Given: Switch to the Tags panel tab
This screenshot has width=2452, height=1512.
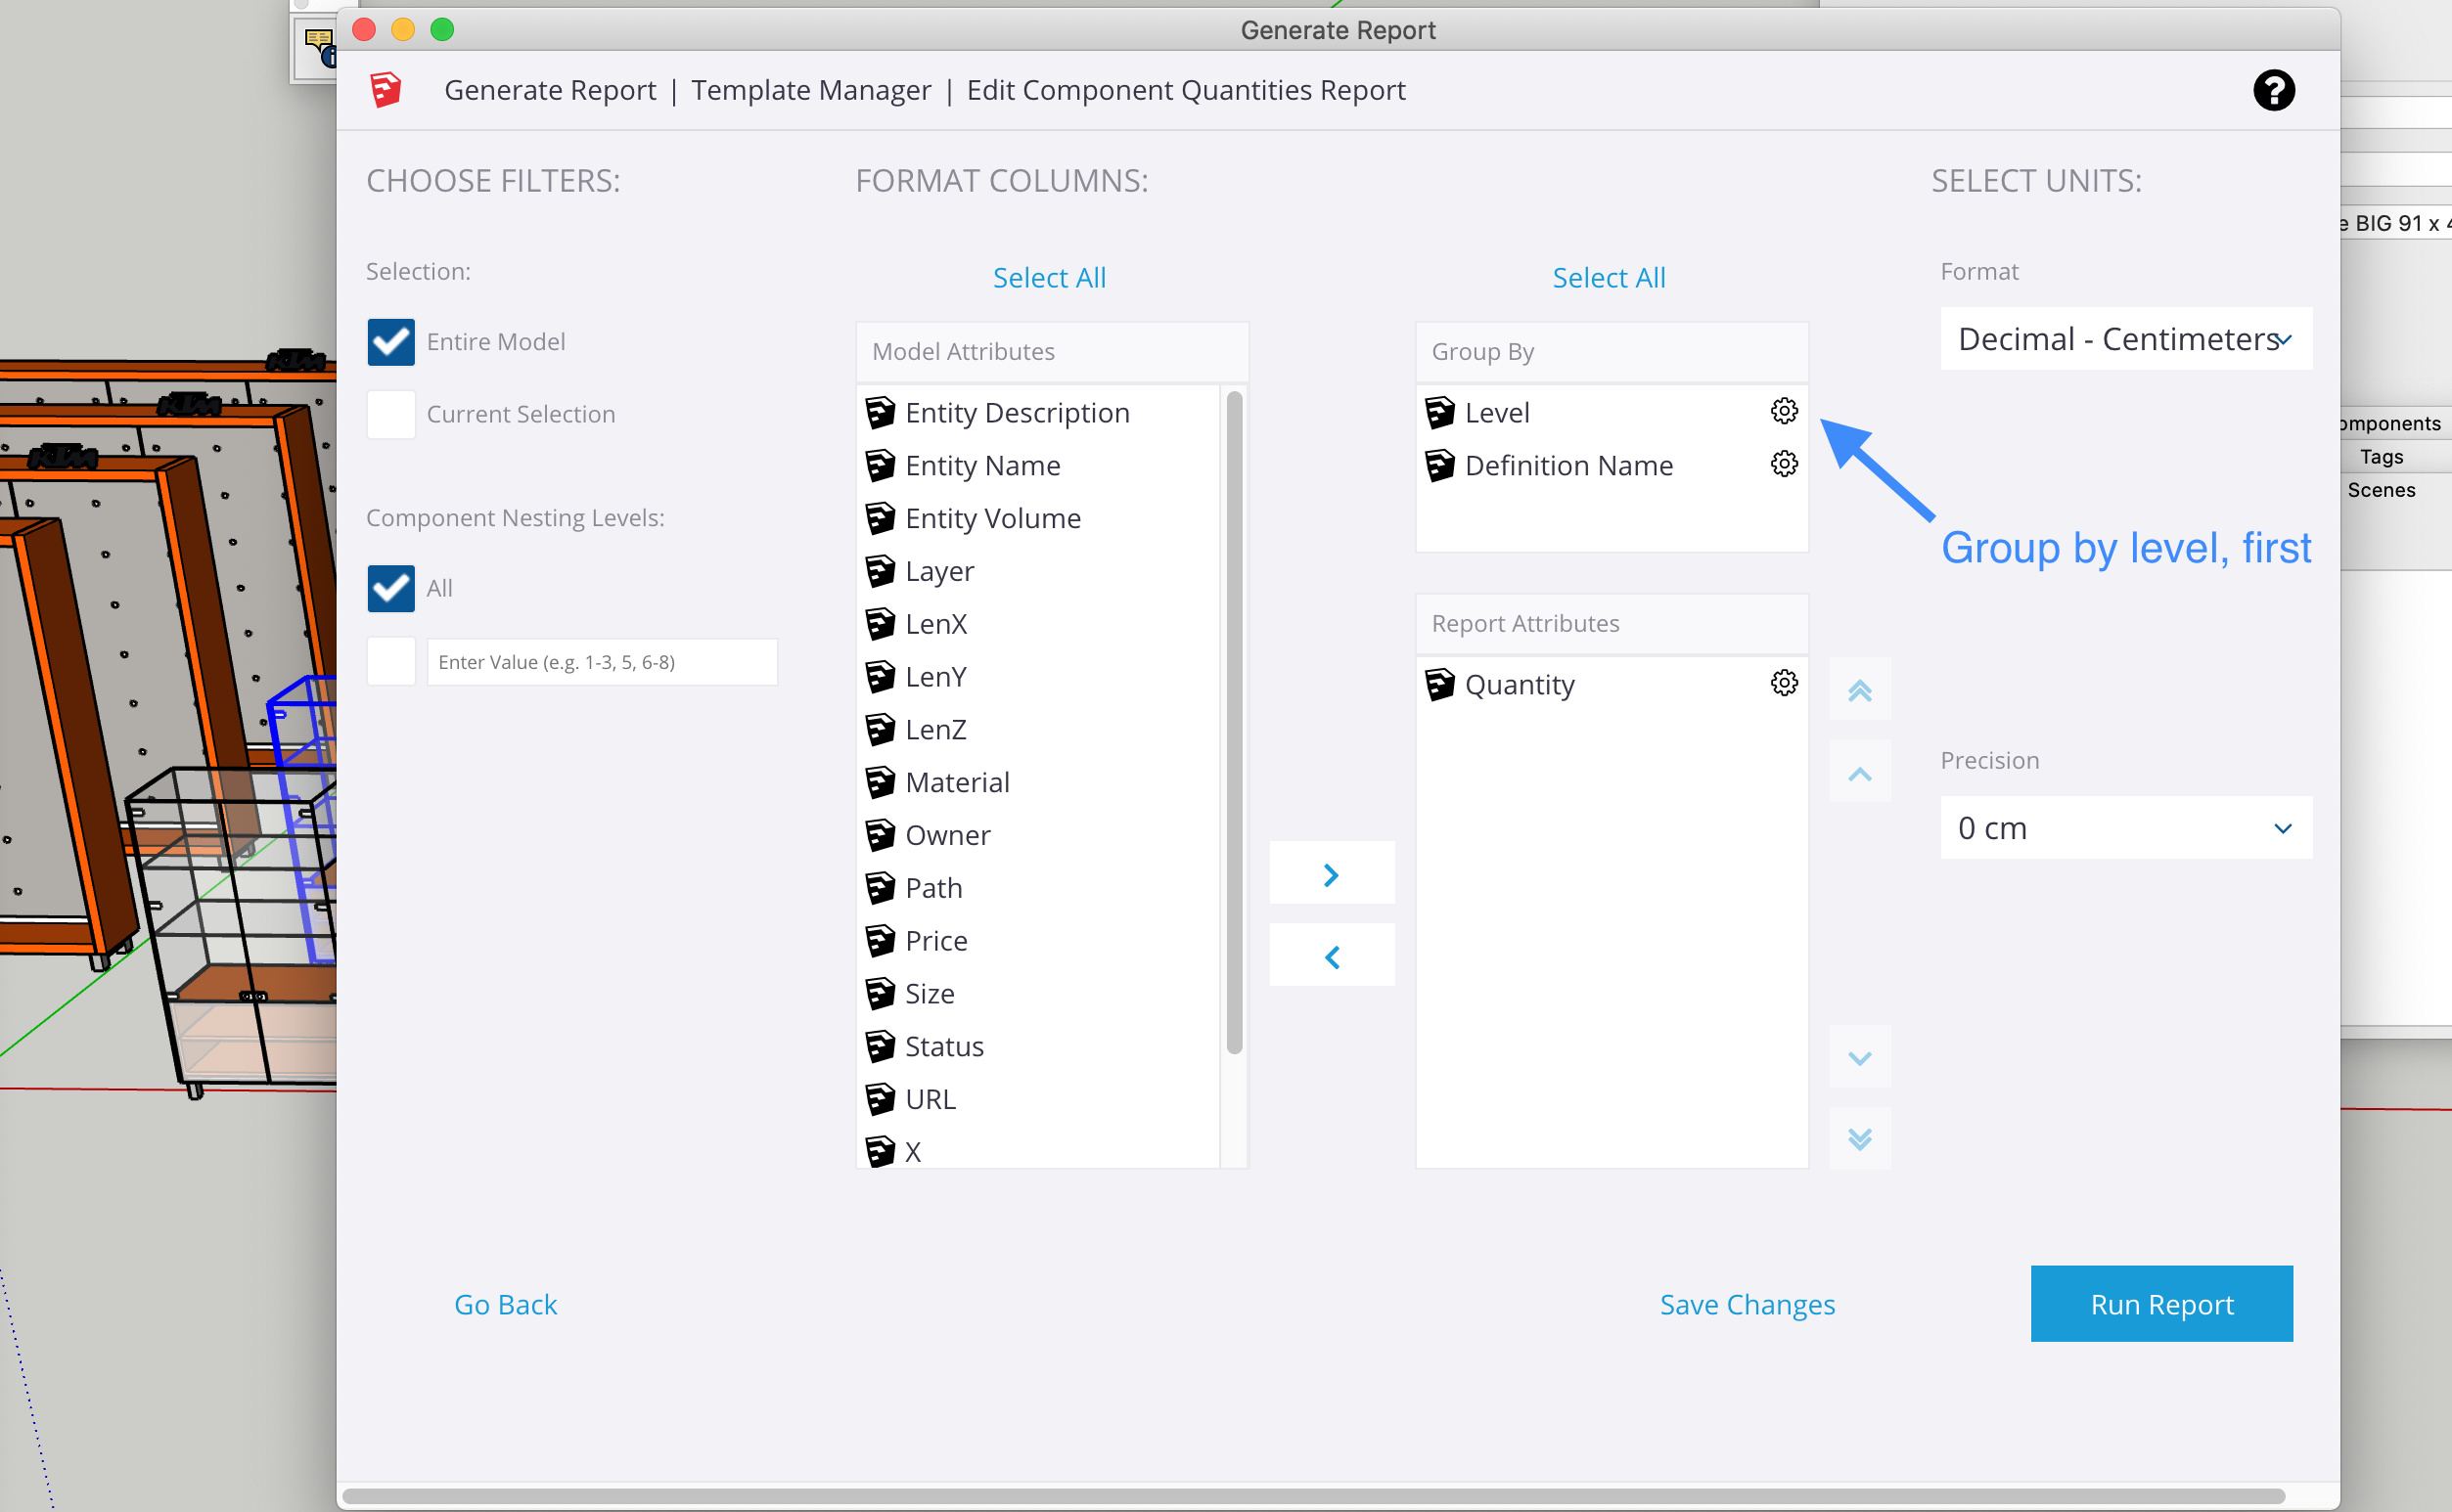Looking at the screenshot, I should (2381, 457).
